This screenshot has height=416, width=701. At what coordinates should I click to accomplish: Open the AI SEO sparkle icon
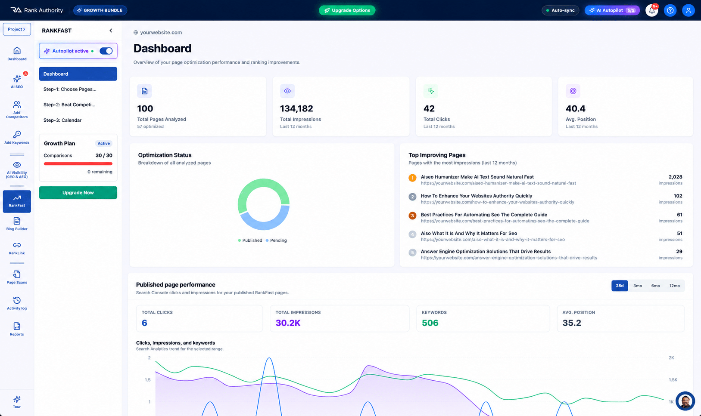click(17, 78)
